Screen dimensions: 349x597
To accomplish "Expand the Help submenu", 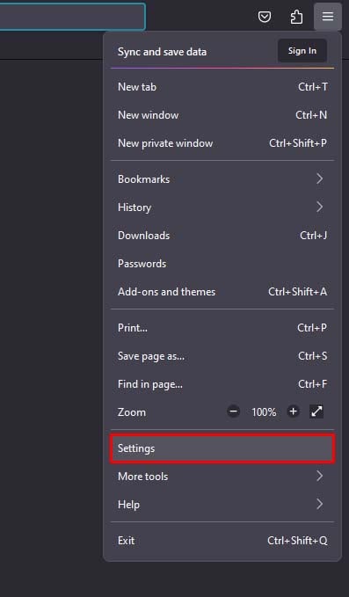I will [222, 505].
